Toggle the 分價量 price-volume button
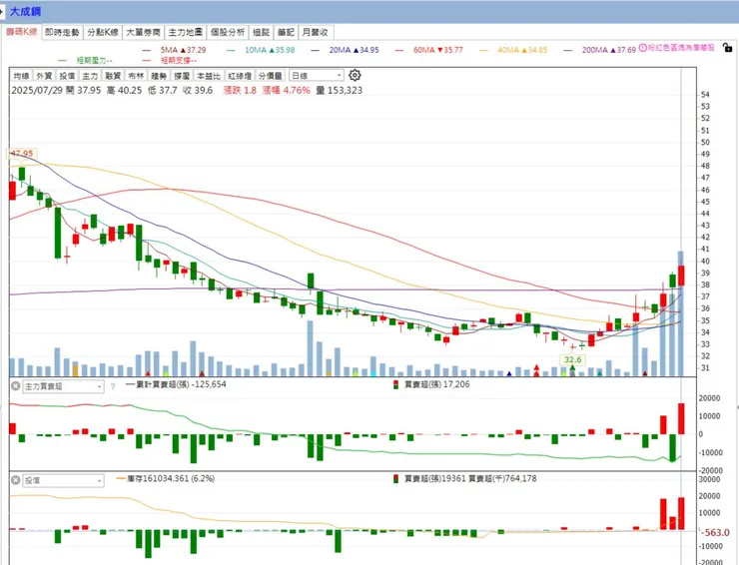The height and width of the screenshot is (565, 739). (270, 76)
